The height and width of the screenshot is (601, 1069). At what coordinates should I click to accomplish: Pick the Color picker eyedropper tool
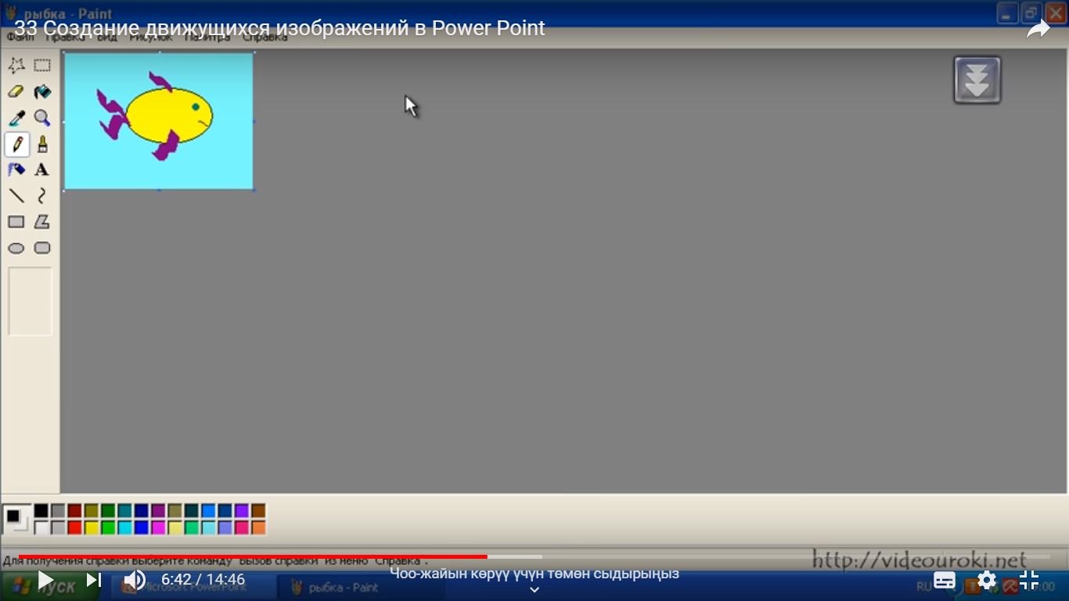pyautogui.click(x=16, y=118)
